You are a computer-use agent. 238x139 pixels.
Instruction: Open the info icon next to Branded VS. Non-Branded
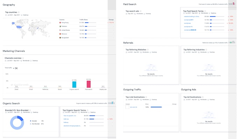click(x=30, y=110)
